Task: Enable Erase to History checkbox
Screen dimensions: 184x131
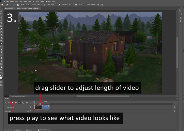Action: point(87,5)
